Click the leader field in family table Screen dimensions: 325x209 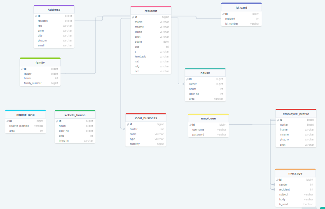(40, 74)
